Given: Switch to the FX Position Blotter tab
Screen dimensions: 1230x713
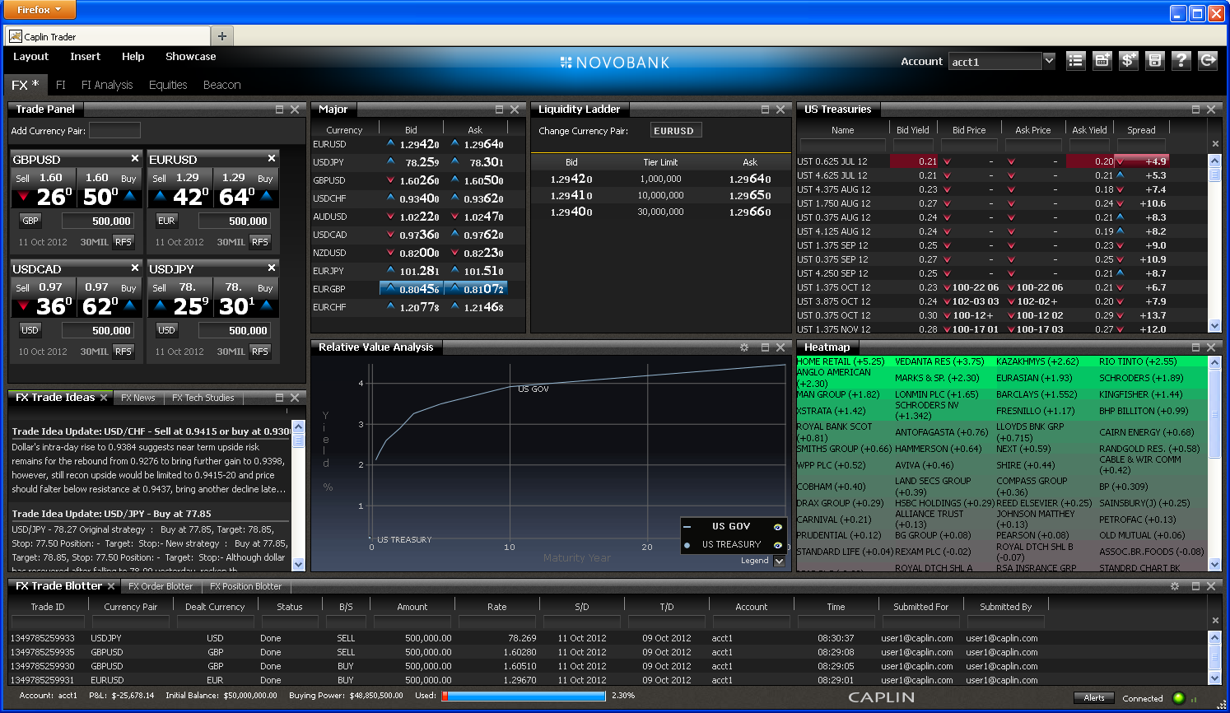Looking at the screenshot, I should [245, 586].
